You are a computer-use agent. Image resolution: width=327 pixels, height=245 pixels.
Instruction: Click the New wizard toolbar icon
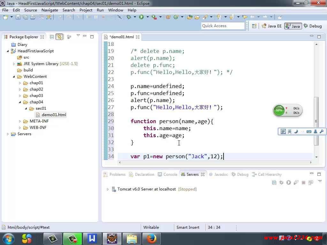pyautogui.click(x=5, y=17)
